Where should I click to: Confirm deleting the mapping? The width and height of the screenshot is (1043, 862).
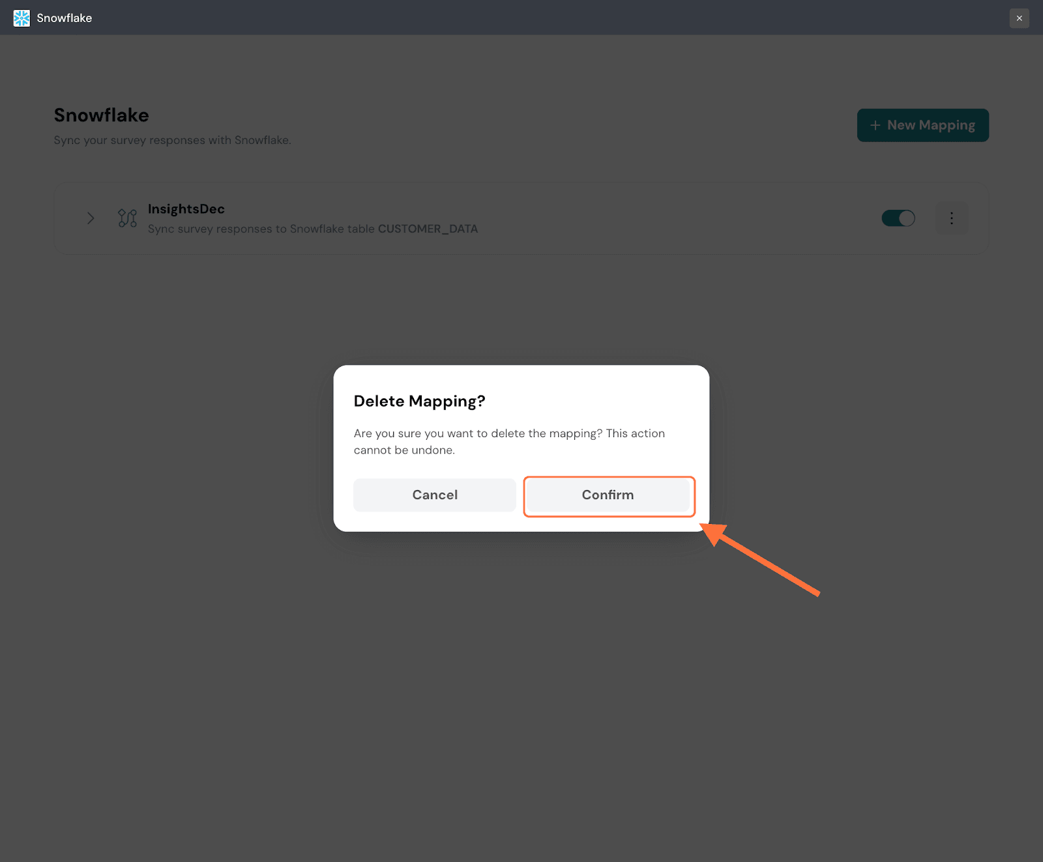[608, 495]
